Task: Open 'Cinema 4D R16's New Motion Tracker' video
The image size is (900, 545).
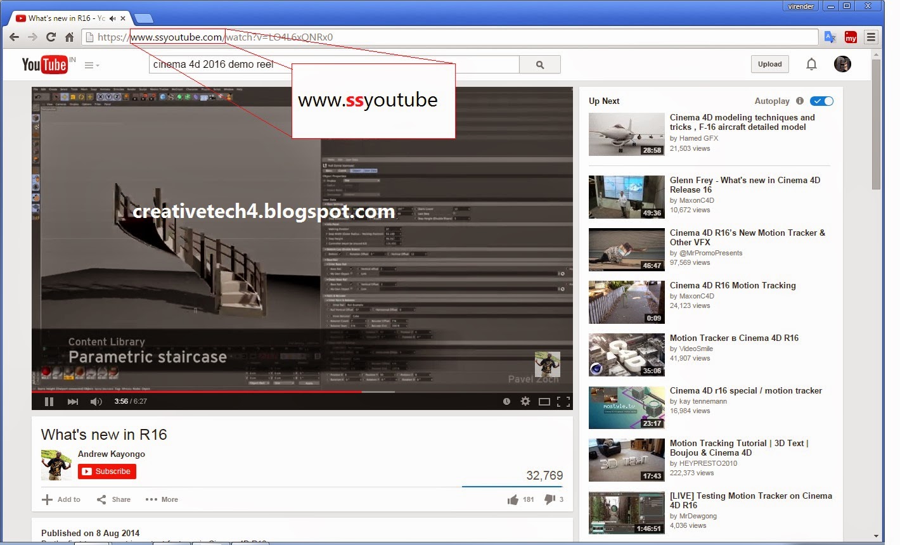Action: point(747,238)
